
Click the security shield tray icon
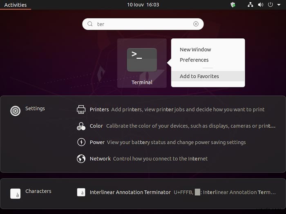click(233, 5)
